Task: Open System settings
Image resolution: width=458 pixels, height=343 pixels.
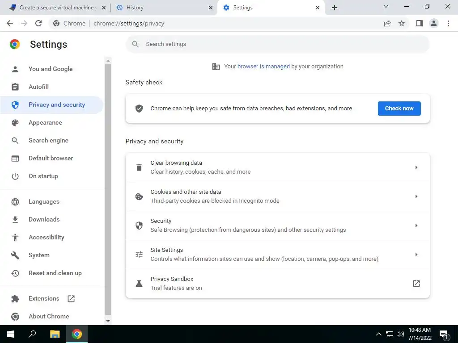Action: (51, 255)
